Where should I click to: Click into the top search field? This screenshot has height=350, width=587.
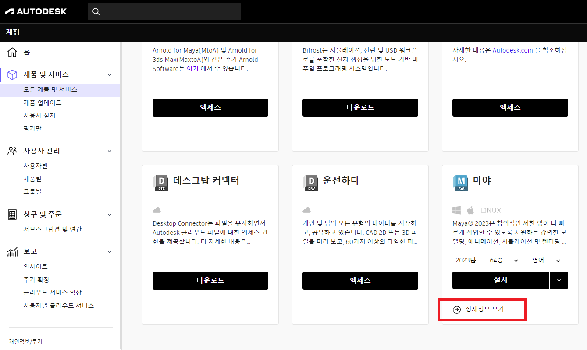(x=164, y=11)
